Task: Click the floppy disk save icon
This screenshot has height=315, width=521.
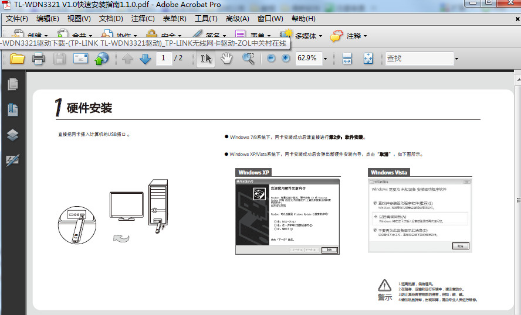Action: click(x=59, y=59)
